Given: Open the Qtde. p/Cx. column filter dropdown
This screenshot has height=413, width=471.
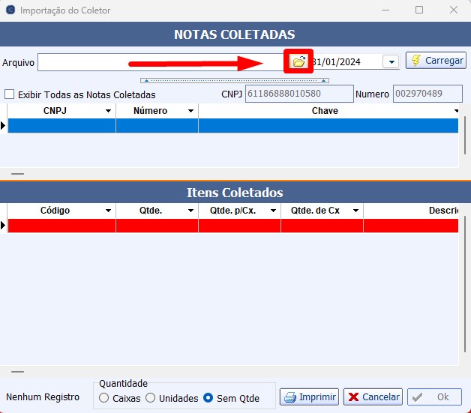Looking at the screenshot, I should (x=274, y=211).
